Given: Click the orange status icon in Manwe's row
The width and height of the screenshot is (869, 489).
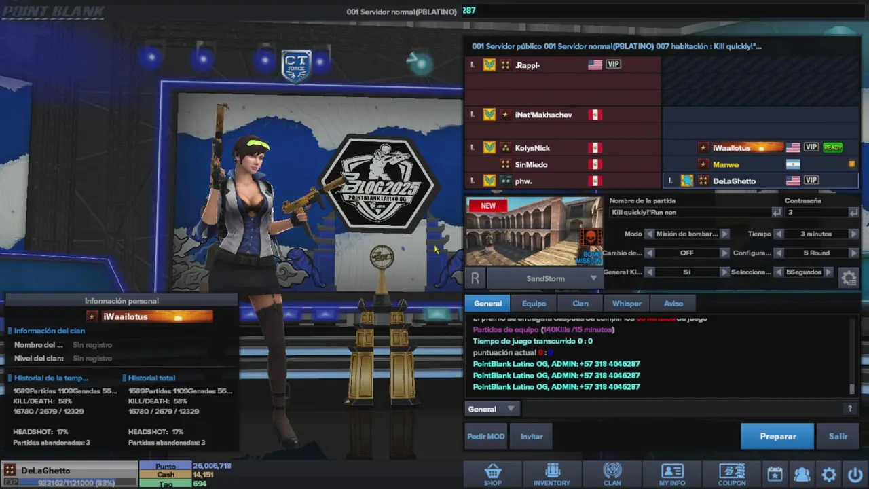Looking at the screenshot, I should tap(852, 164).
